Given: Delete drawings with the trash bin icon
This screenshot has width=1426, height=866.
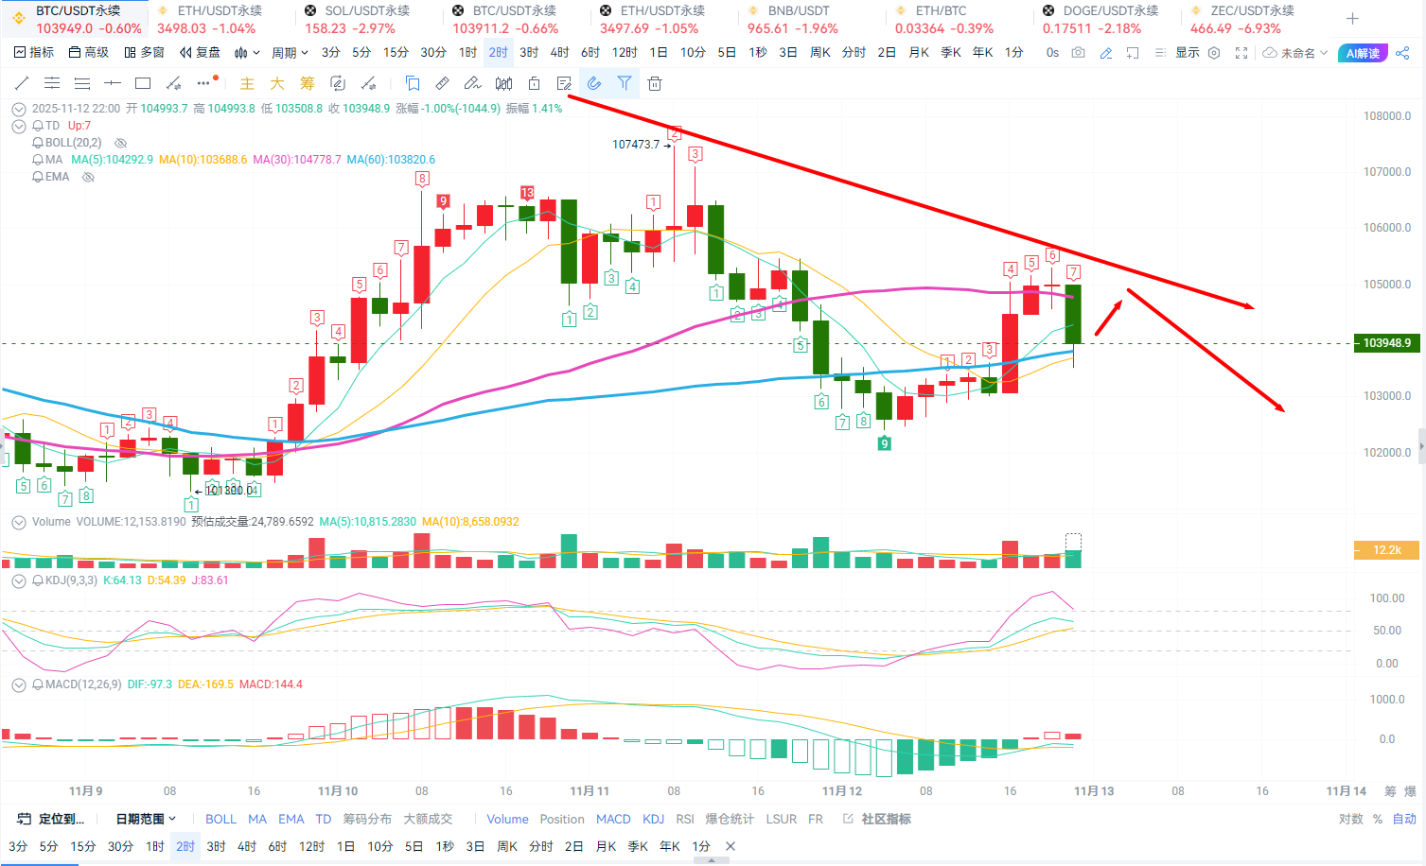Looking at the screenshot, I should pos(655,83).
